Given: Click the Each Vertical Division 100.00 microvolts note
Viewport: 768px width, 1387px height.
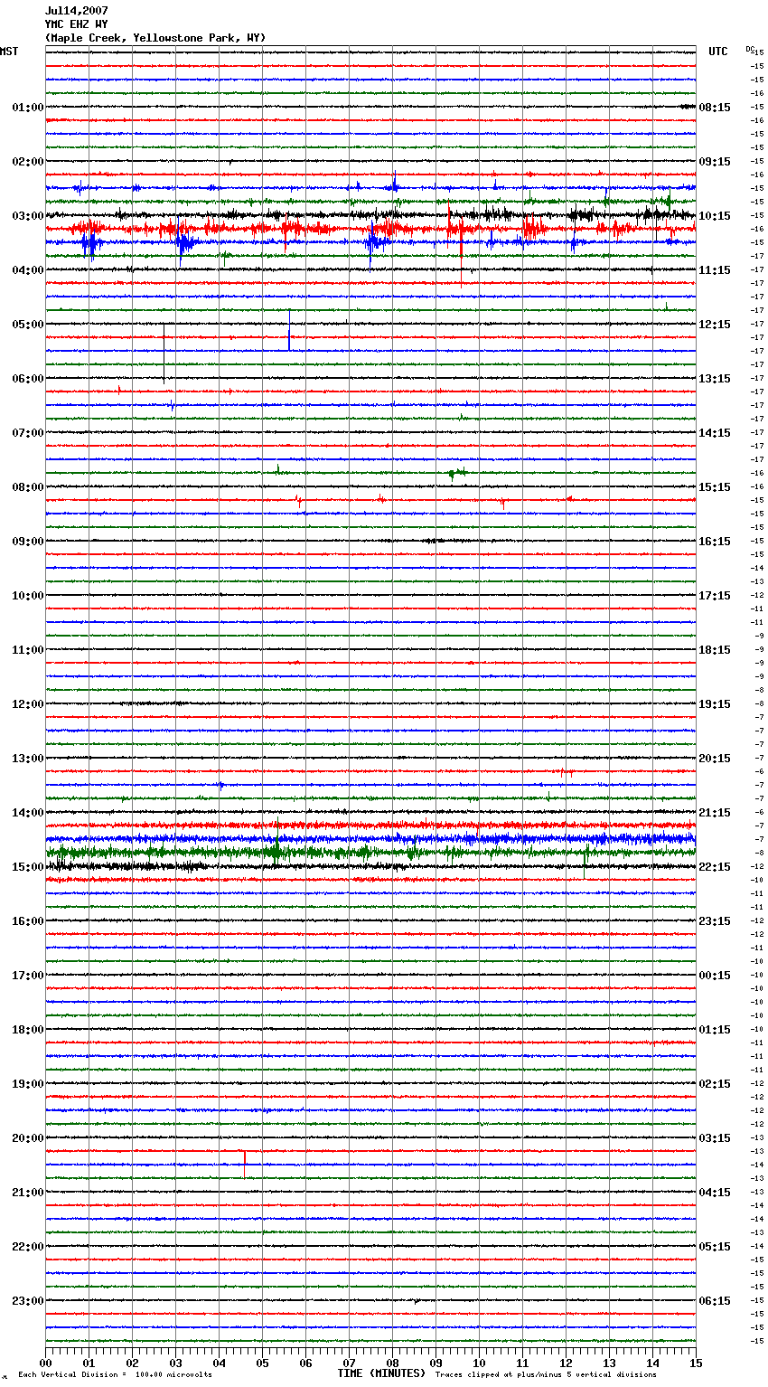Looking at the screenshot, I should [115, 1375].
